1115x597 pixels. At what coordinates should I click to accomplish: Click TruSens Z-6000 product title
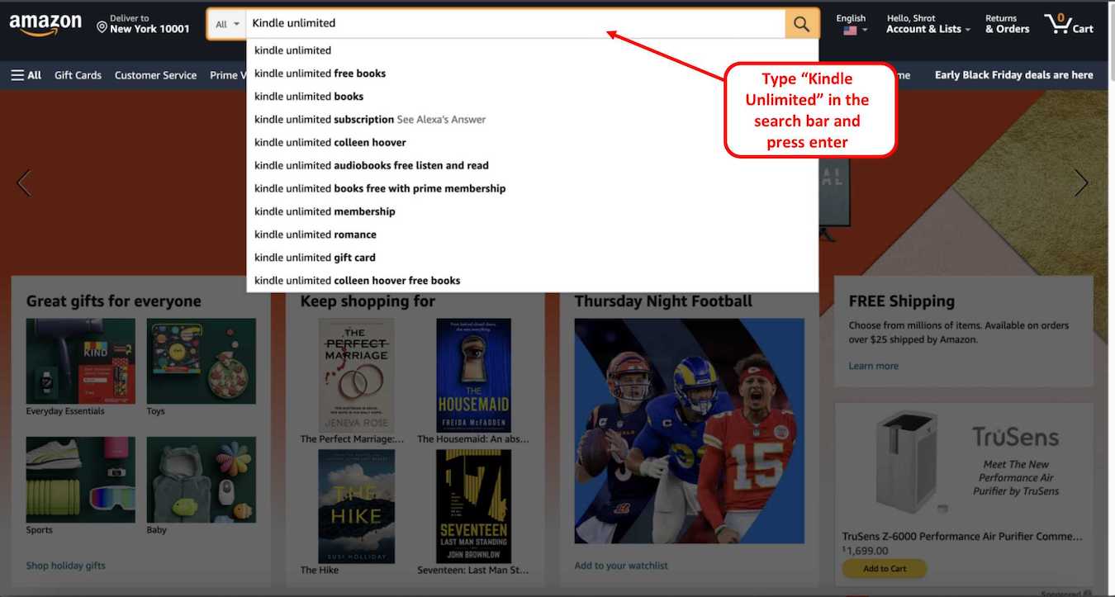(x=962, y=537)
